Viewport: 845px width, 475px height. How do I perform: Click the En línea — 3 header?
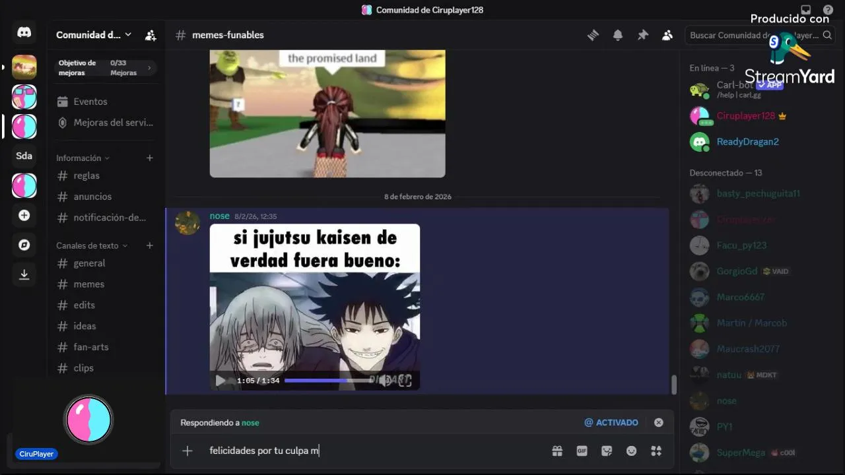coord(712,68)
